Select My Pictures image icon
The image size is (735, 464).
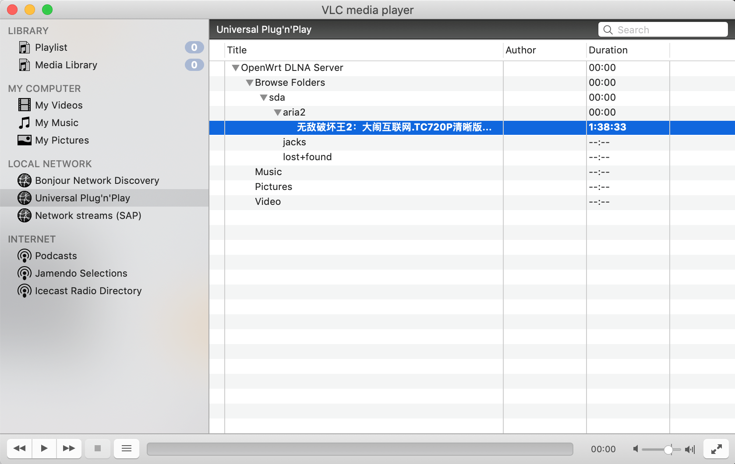[x=25, y=140]
